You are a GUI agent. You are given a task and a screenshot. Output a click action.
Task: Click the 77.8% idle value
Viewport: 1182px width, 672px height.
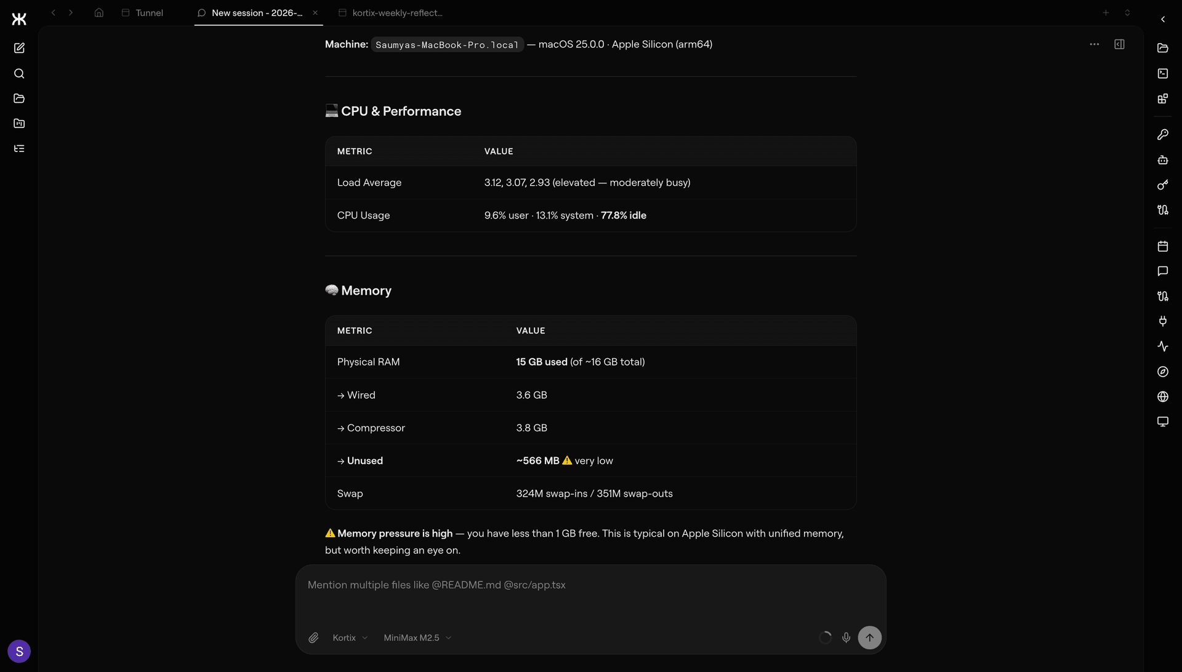624,215
